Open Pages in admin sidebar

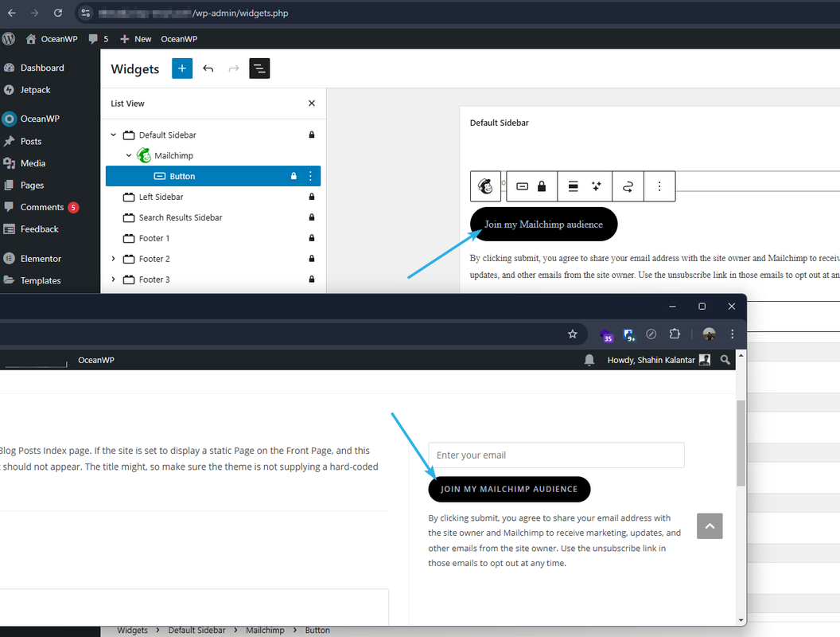tap(32, 185)
